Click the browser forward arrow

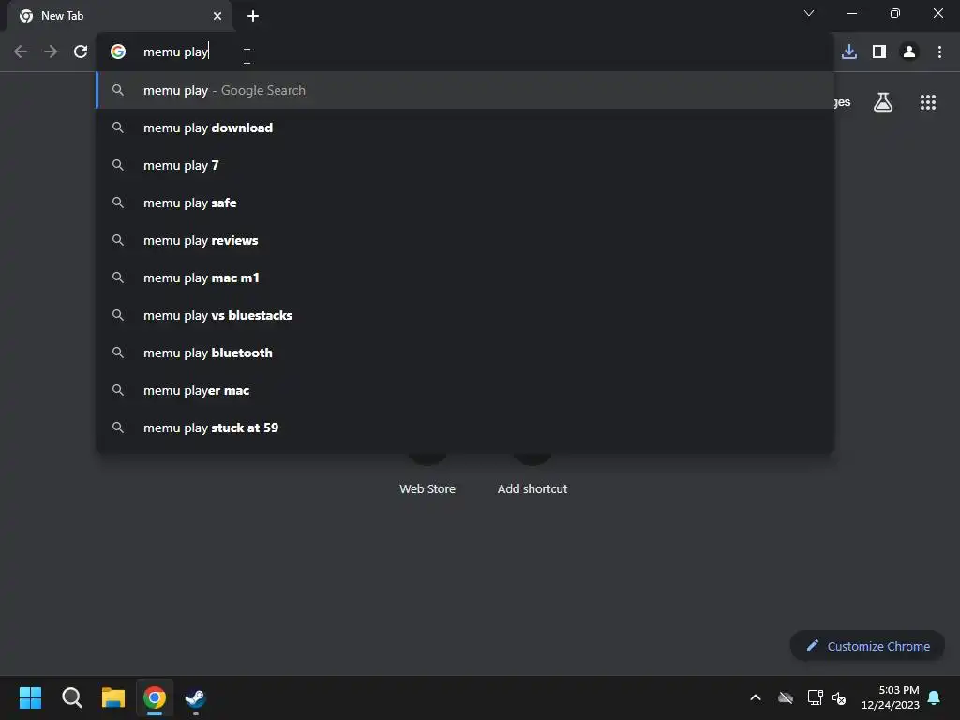point(51,52)
